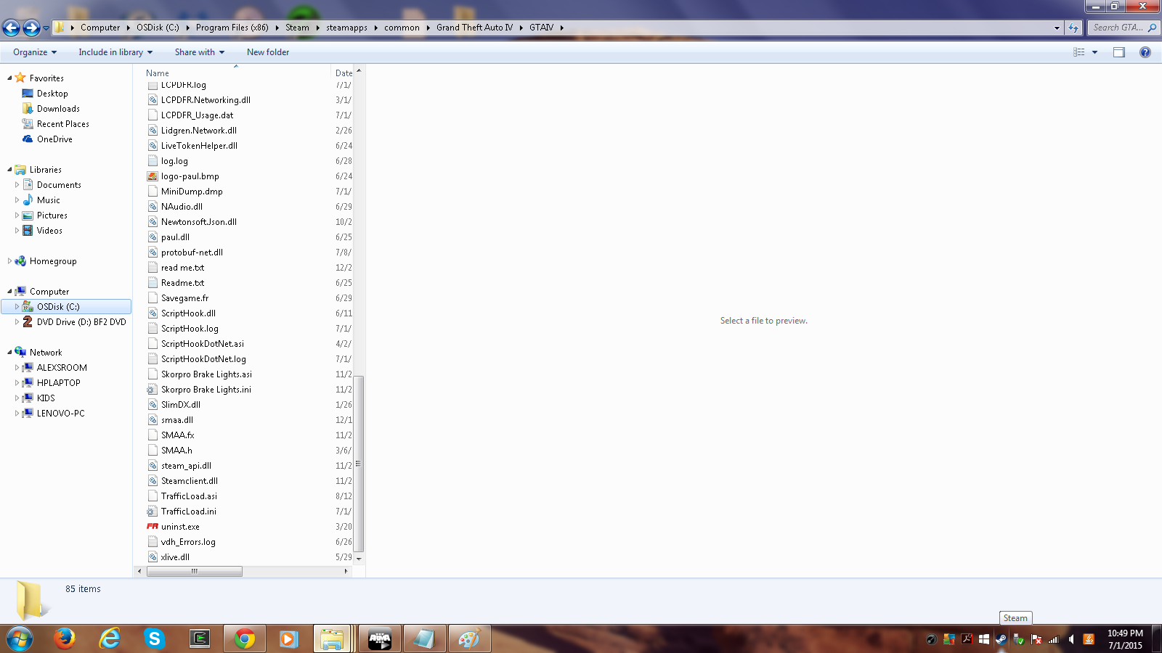This screenshot has height=653, width=1162.
Task: Open the Arma app on the taskbar
Action: [x=379, y=638]
